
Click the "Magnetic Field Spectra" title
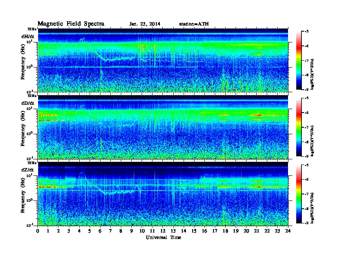coord(71,24)
